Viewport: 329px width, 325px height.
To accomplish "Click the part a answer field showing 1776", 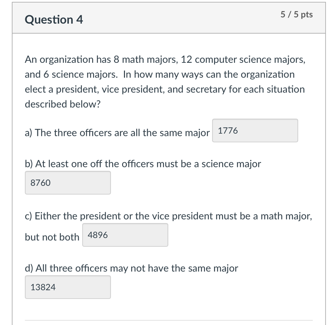I will pos(255,130).
